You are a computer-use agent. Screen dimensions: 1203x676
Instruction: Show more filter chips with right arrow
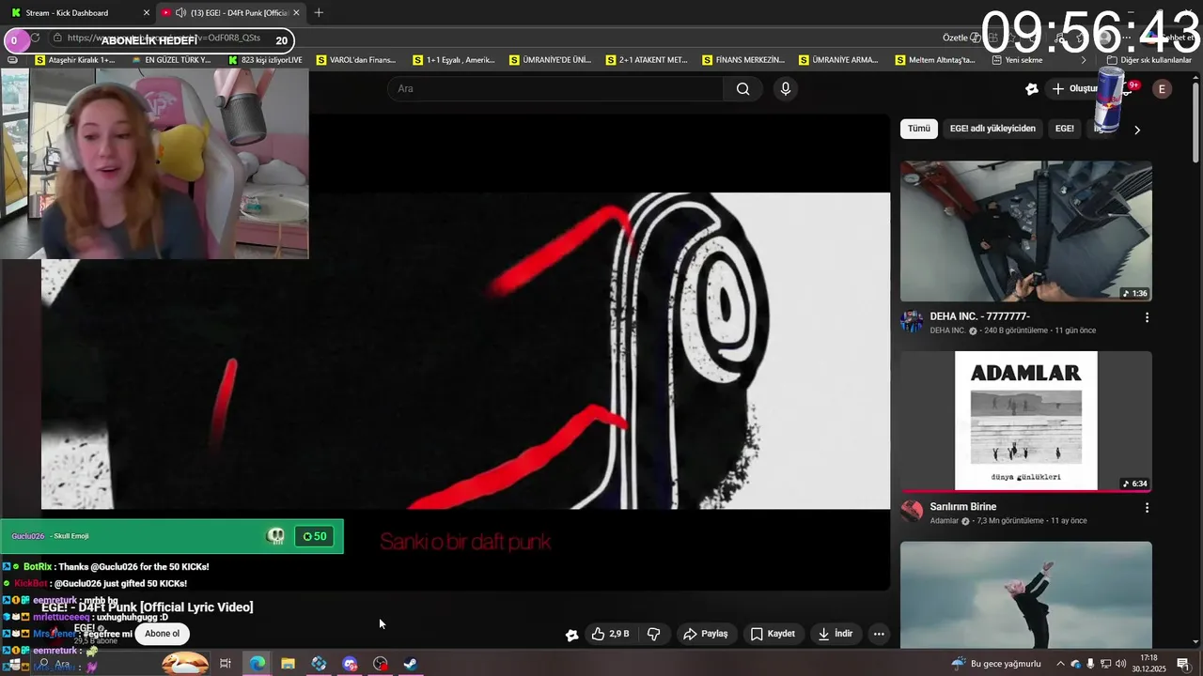[1137, 130]
